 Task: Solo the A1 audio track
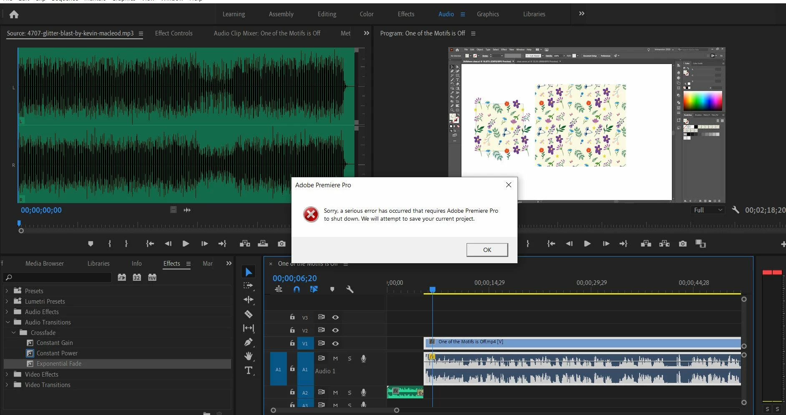349,359
